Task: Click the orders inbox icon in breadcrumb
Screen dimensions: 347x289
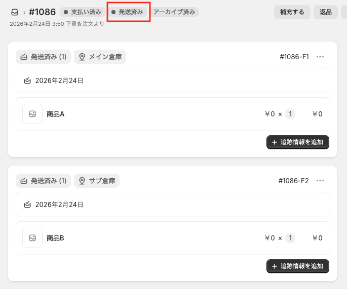Action: pos(15,12)
